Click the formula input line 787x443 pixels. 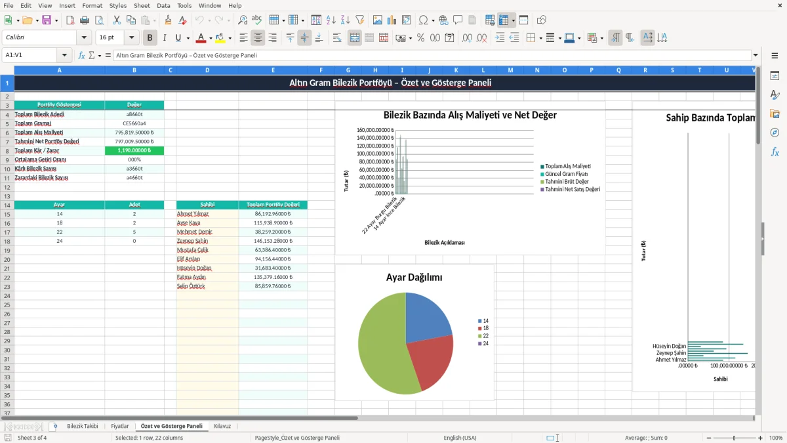432,55
